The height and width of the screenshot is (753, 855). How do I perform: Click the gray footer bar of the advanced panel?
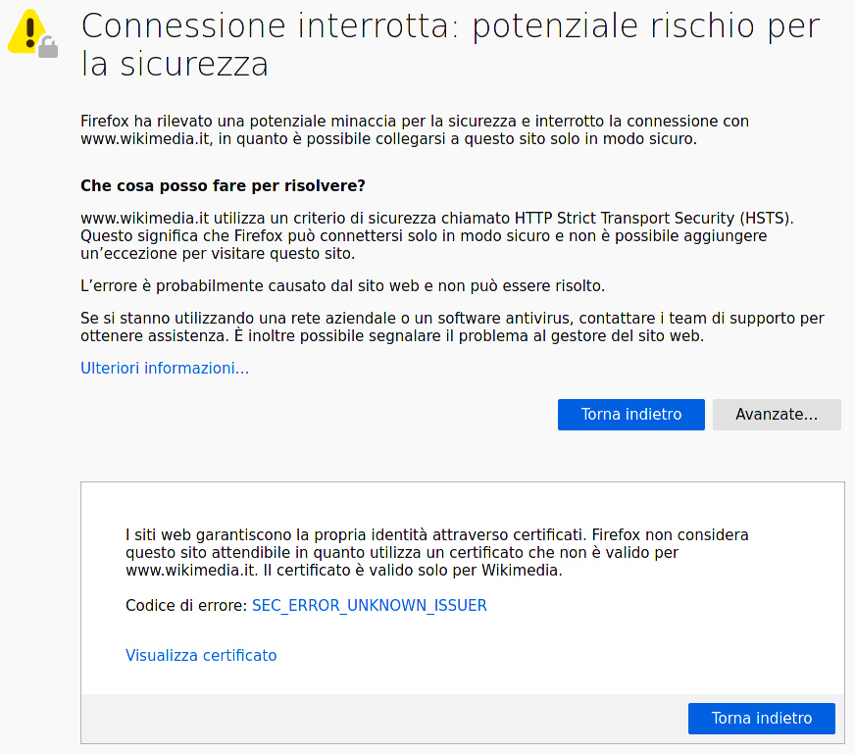click(x=382, y=719)
